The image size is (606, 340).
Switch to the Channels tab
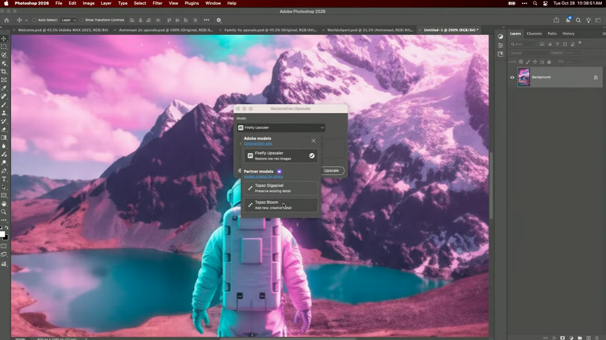(x=534, y=34)
